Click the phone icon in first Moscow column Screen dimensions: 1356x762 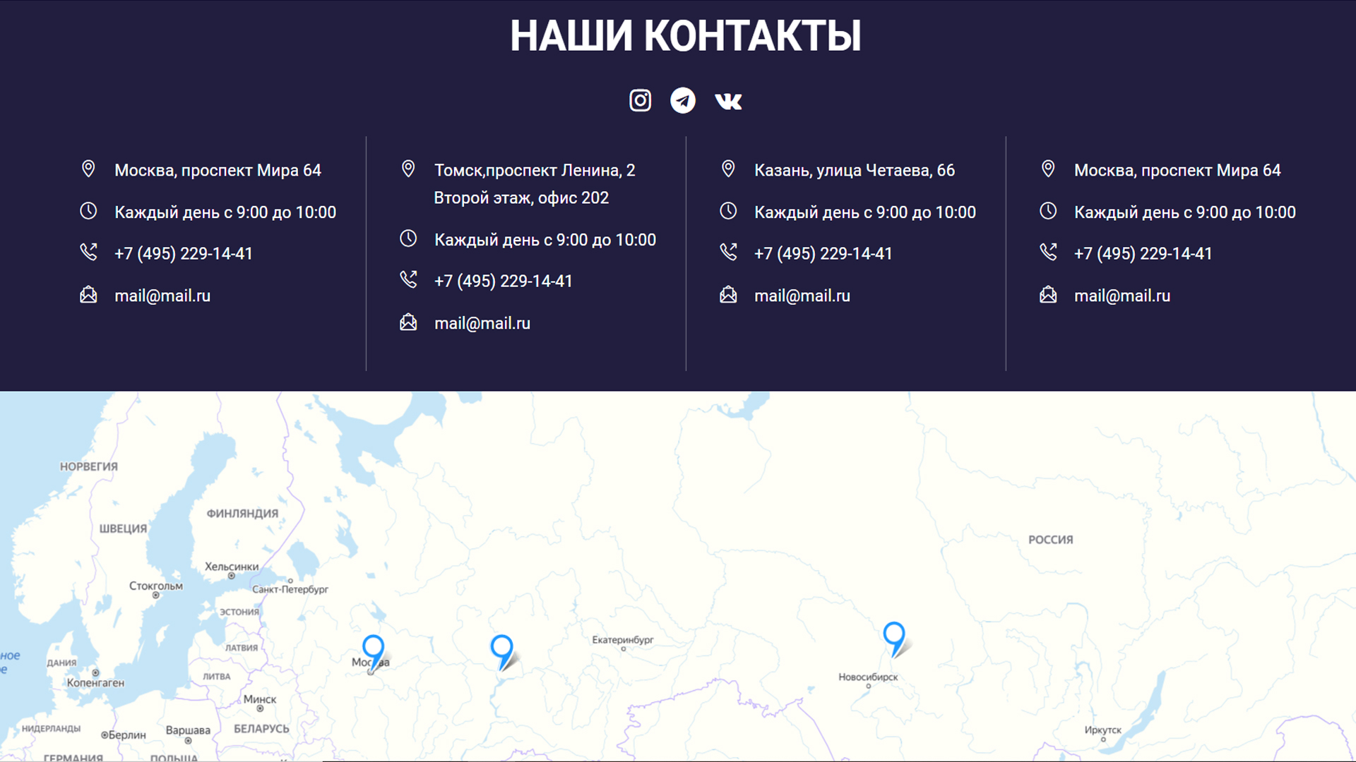click(88, 252)
